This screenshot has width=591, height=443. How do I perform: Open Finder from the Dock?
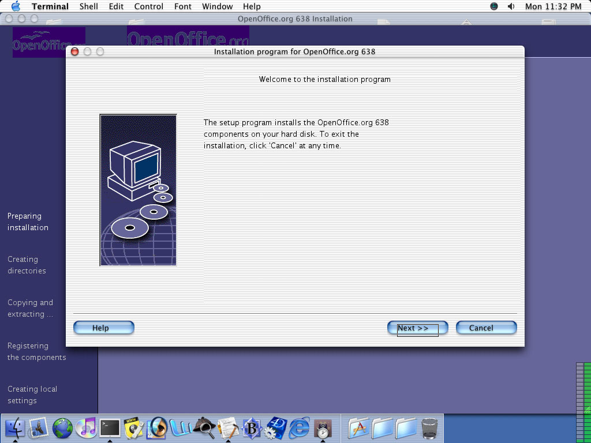[x=15, y=429]
